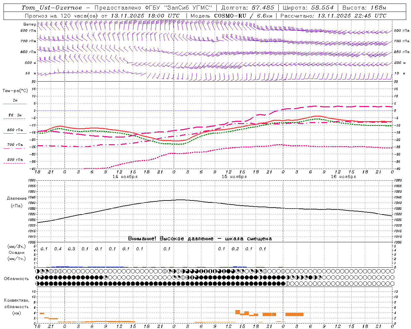Click the '500 м' wind level label at left
Screen dimensions: 411x329
(x=30, y=63)
